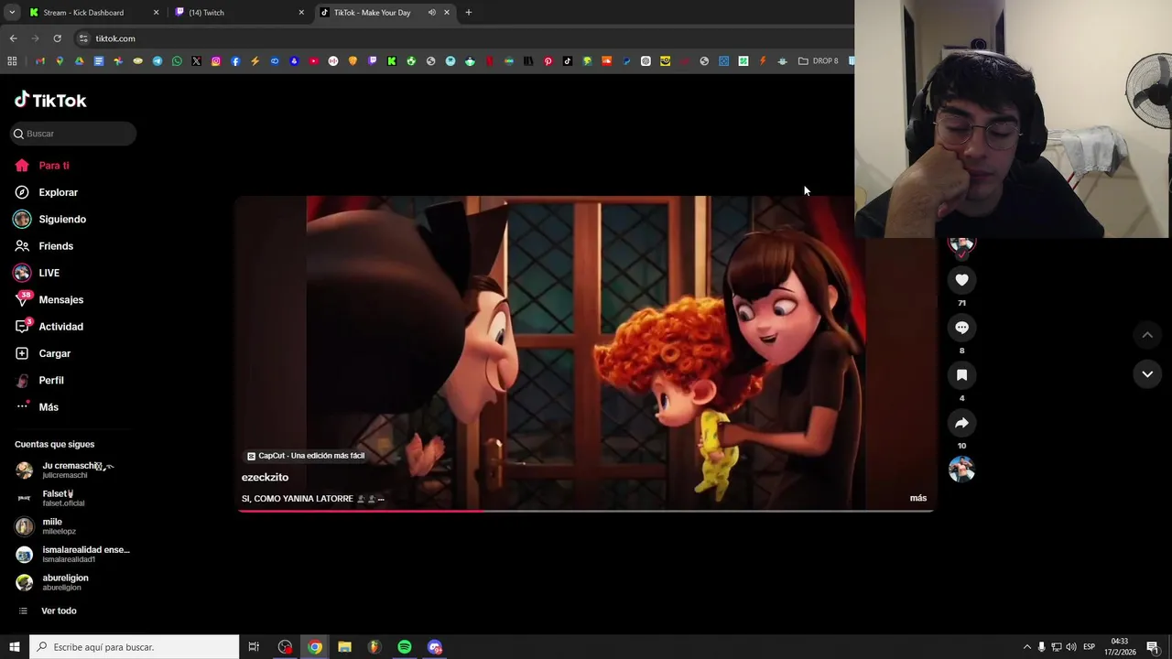Viewport: 1172px width, 659px height.
Task: Open File Explorer from the taskbar
Action: (344, 647)
